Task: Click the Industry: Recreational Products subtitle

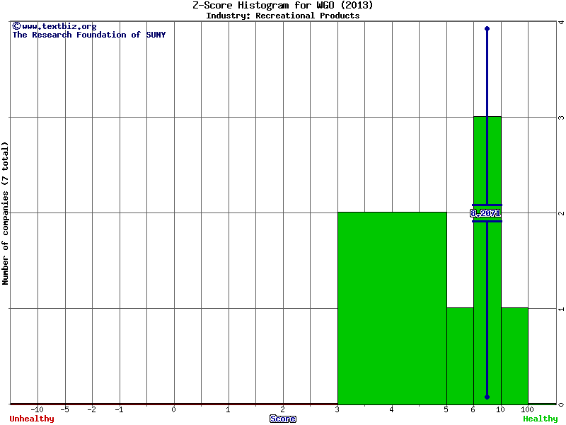Action: 282,16
